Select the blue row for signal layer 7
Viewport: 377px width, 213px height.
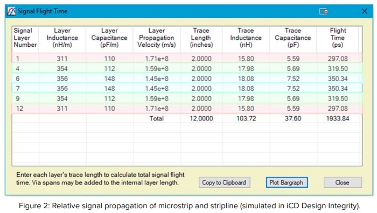[187, 88]
